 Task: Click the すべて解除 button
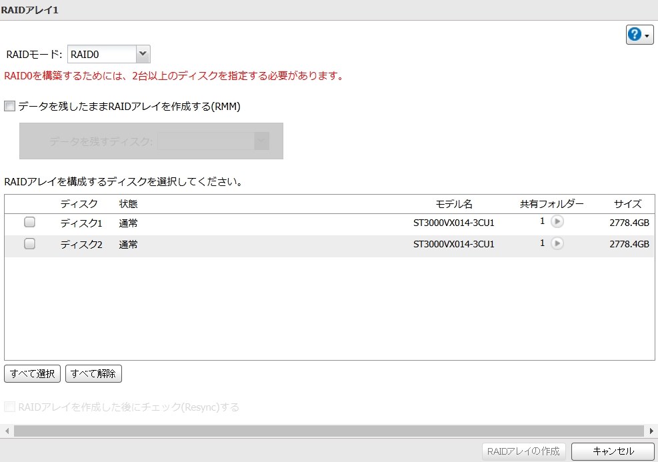93,373
